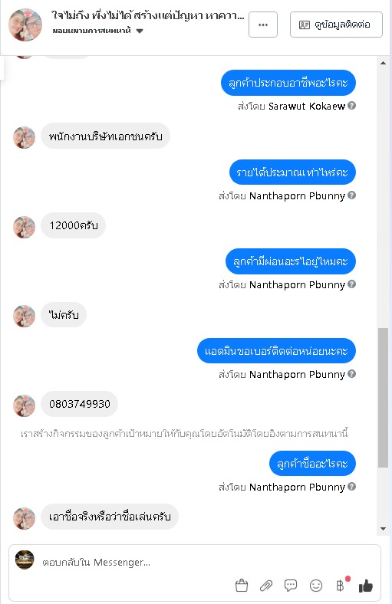392x604 pixels.
Task: Open the shopping bag product icon
Action: coord(242,586)
